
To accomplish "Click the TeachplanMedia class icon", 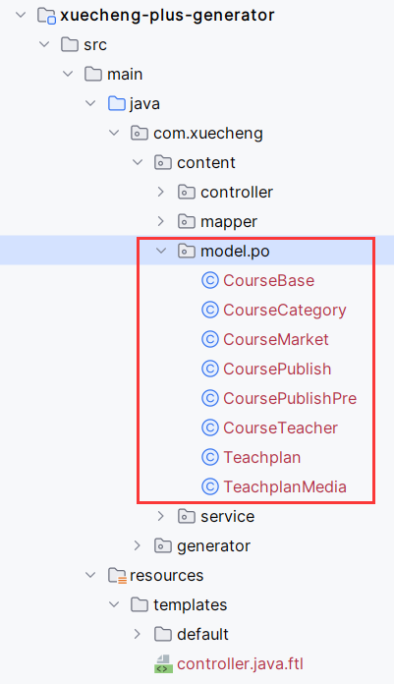I will [x=210, y=486].
